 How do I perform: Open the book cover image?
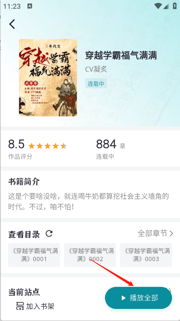(48, 78)
